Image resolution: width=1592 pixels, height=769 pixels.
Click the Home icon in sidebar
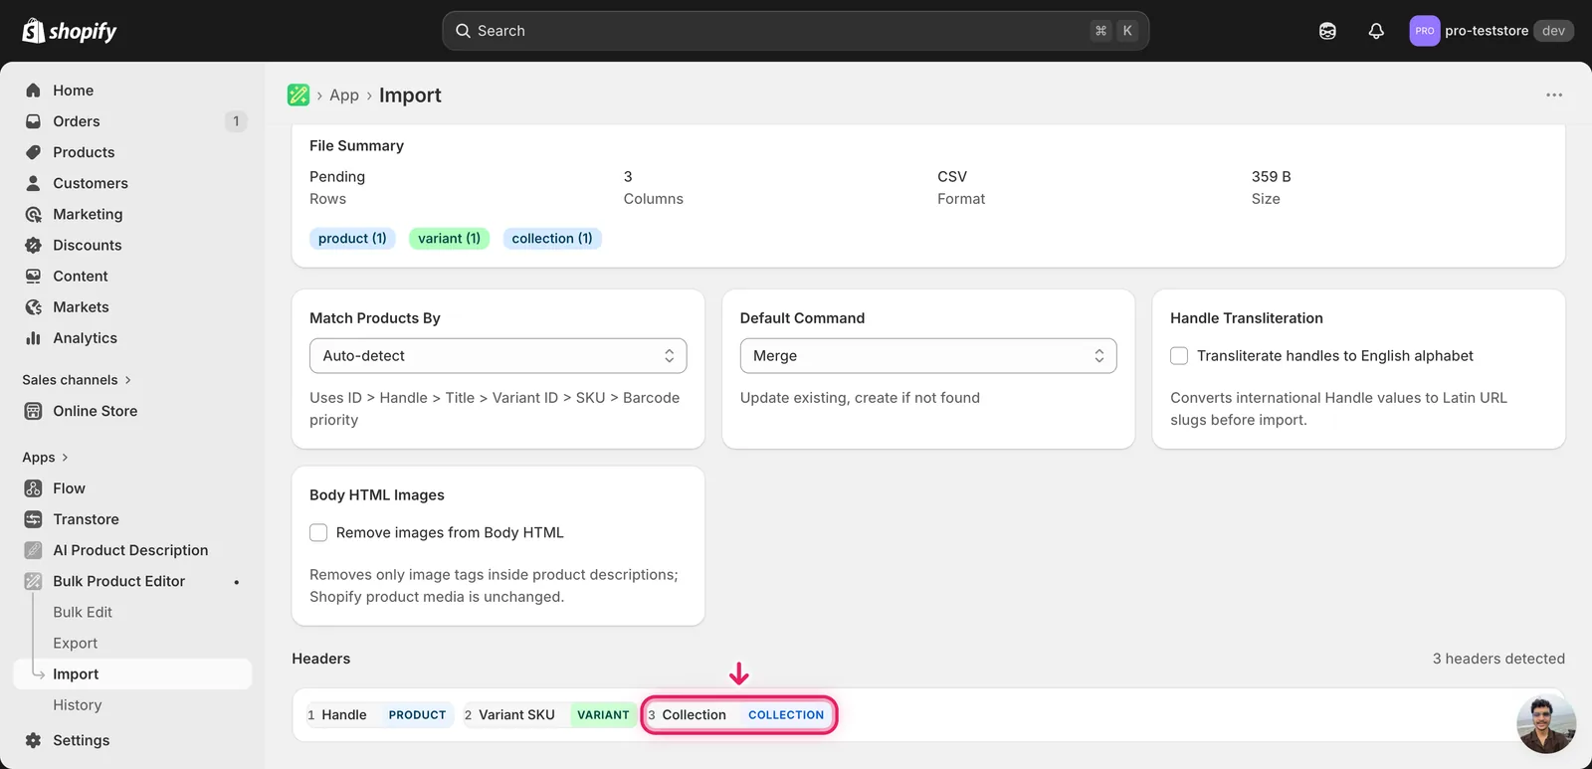click(33, 91)
